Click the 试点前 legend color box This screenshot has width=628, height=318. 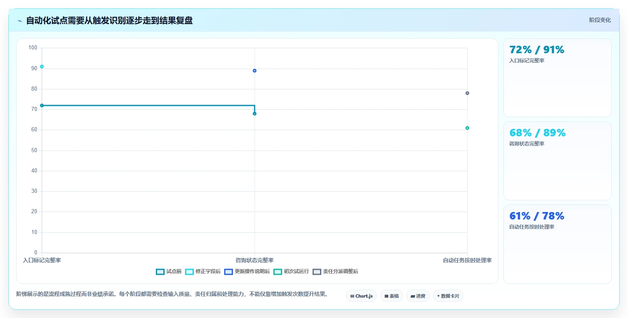point(160,271)
